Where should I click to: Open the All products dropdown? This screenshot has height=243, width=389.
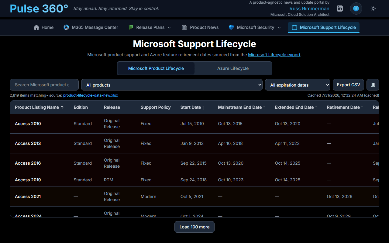pos(172,85)
